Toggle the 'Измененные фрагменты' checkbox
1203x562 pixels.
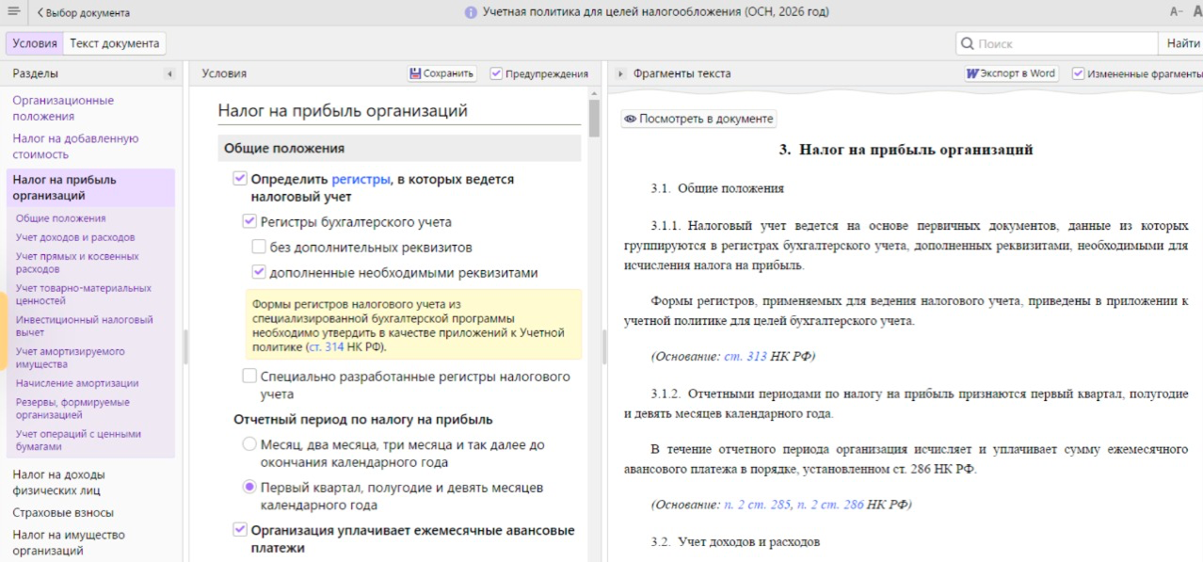pos(1079,73)
